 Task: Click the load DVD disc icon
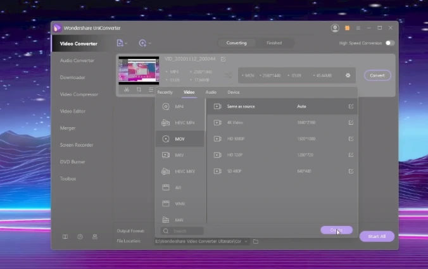[142, 43]
